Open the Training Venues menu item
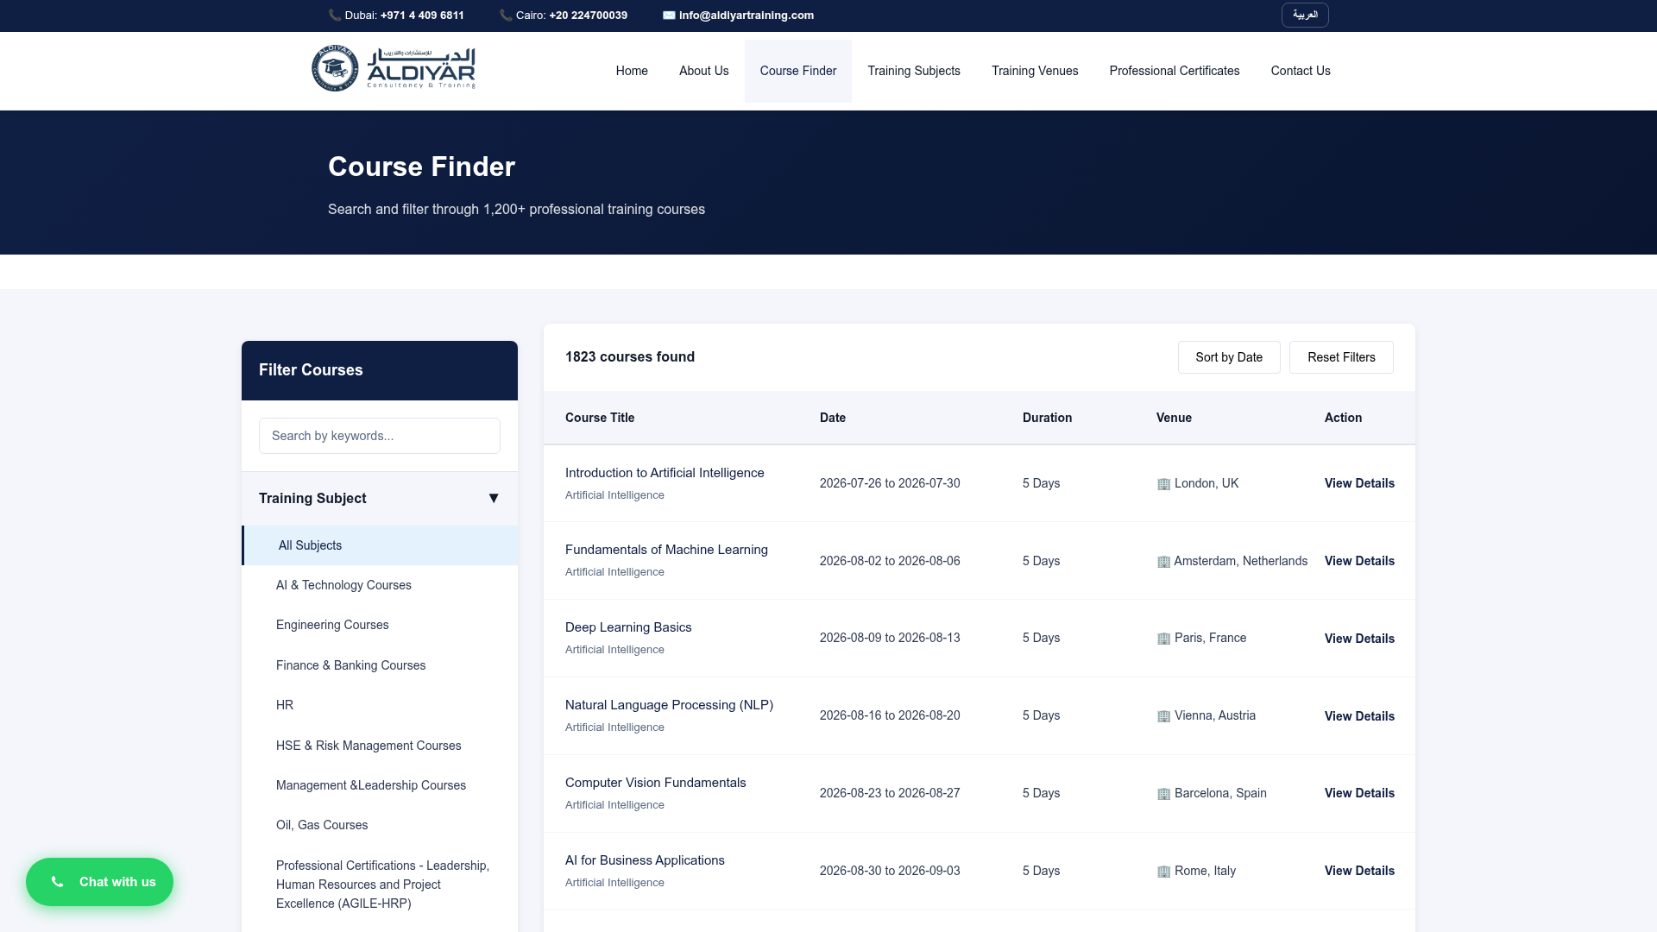 1035,71
